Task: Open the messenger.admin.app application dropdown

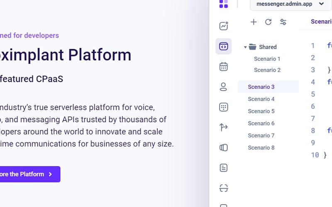Action: pos(290,4)
